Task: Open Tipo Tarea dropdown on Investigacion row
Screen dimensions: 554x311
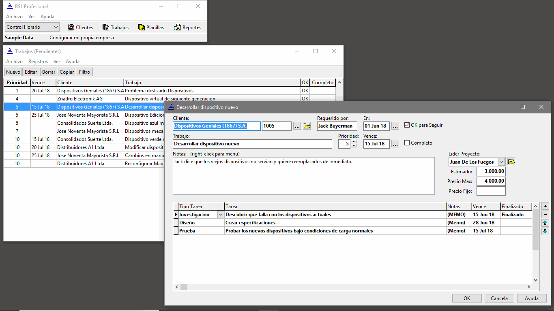Action: (x=221, y=215)
